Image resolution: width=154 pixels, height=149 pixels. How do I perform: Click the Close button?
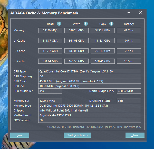[135, 135]
